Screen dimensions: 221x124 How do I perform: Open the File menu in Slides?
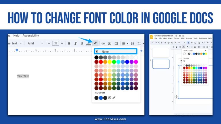tap(156, 38)
